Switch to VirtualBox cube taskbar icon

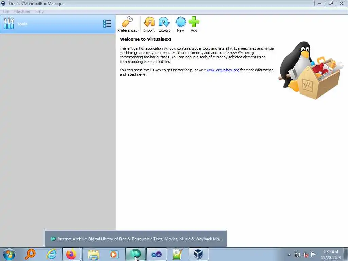[x=198, y=254]
